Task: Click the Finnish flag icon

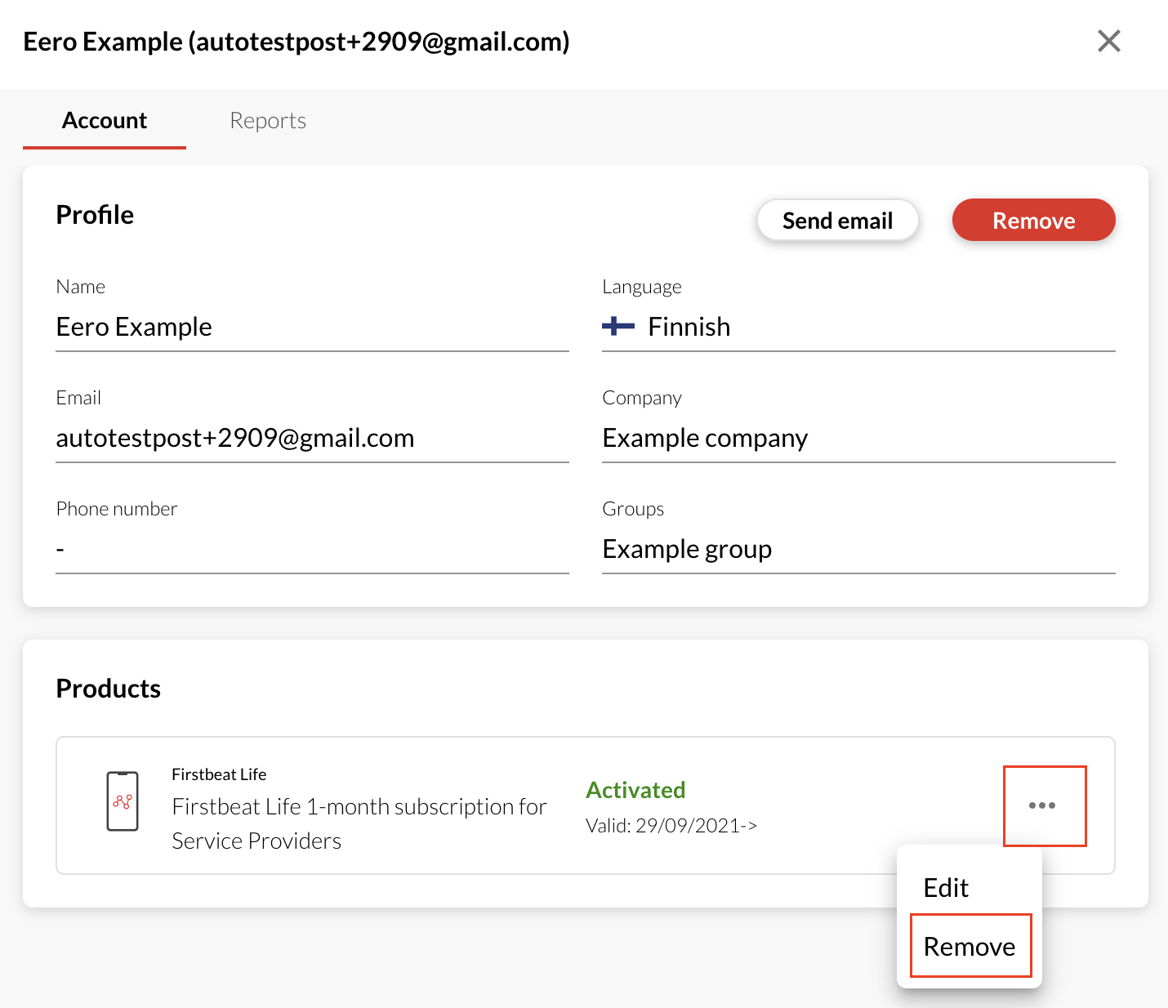Action: (x=617, y=327)
